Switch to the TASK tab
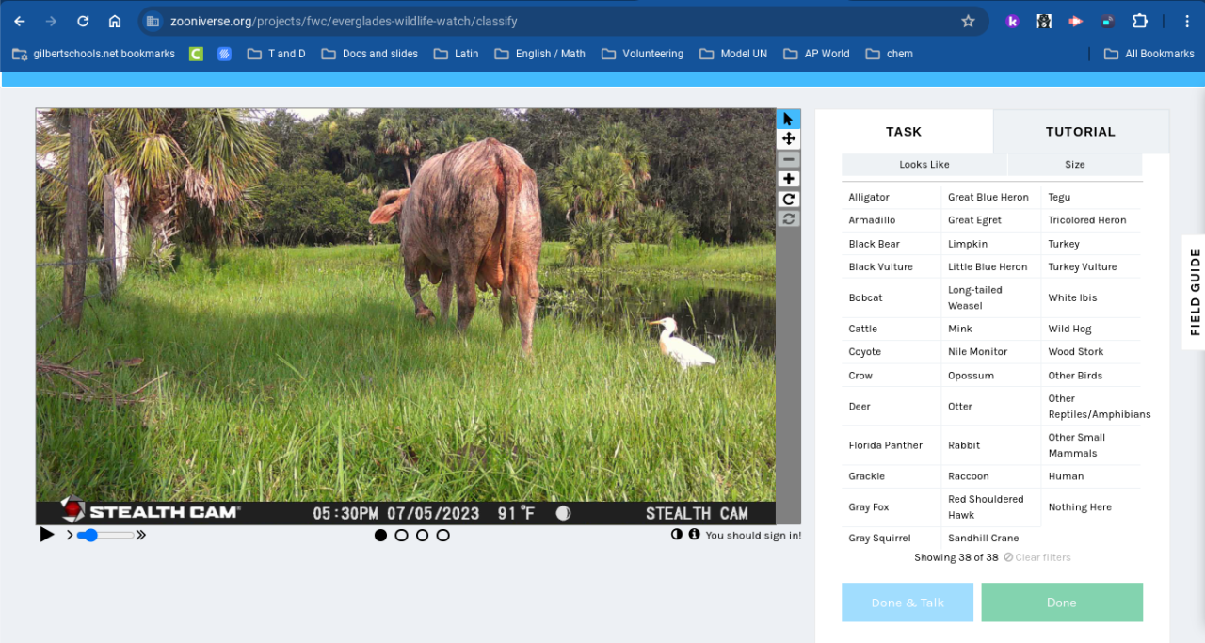This screenshot has height=643, width=1205. coord(904,132)
